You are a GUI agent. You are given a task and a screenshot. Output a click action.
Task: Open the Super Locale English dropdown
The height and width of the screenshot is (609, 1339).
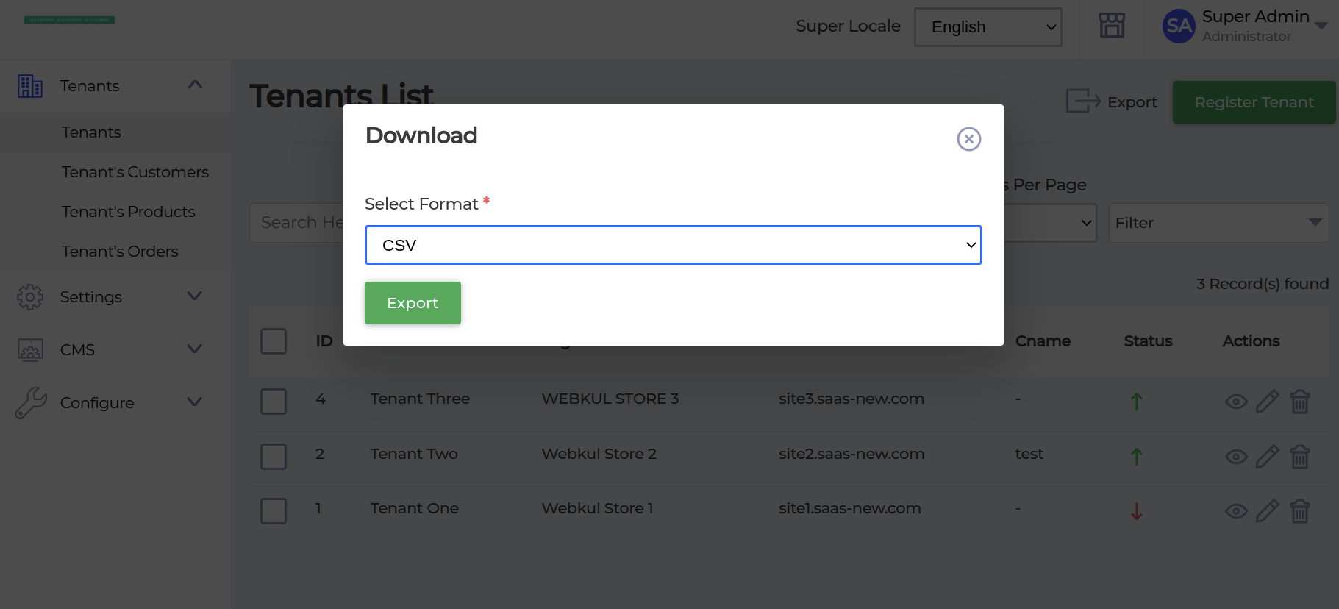988,27
